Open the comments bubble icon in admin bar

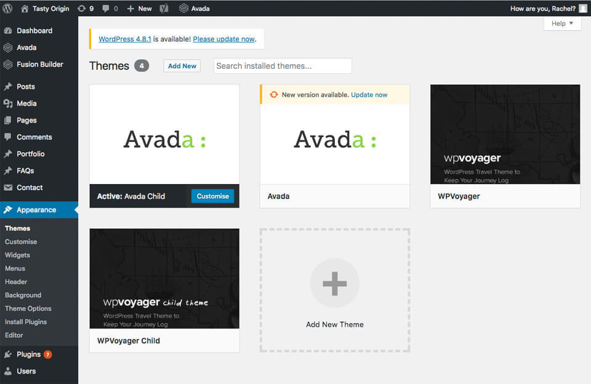click(x=105, y=8)
